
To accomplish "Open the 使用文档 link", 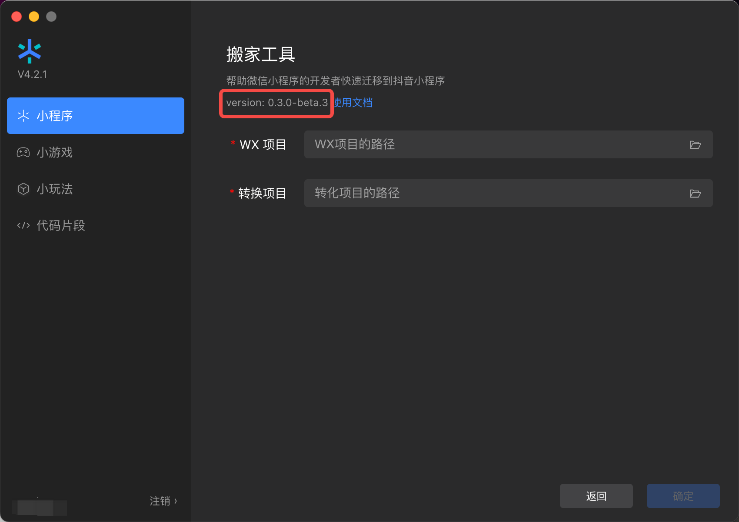I will coord(353,103).
